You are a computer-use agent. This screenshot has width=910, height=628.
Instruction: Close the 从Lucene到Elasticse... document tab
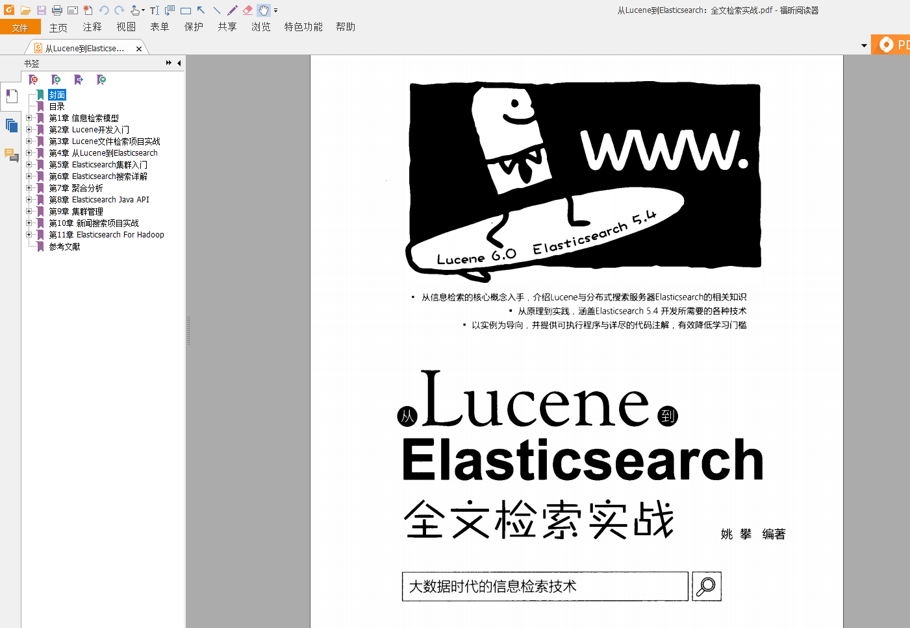tap(139, 49)
